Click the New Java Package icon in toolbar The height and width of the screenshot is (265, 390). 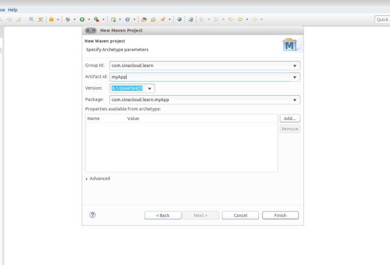click(113, 19)
